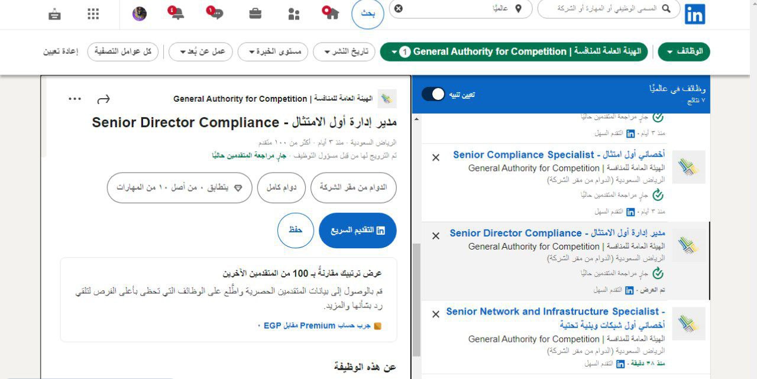Image resolution: width=757 pixels, height=379 pixels.
Task: Open كل عوامل التصفية all filters
Action: pos(124,52)
